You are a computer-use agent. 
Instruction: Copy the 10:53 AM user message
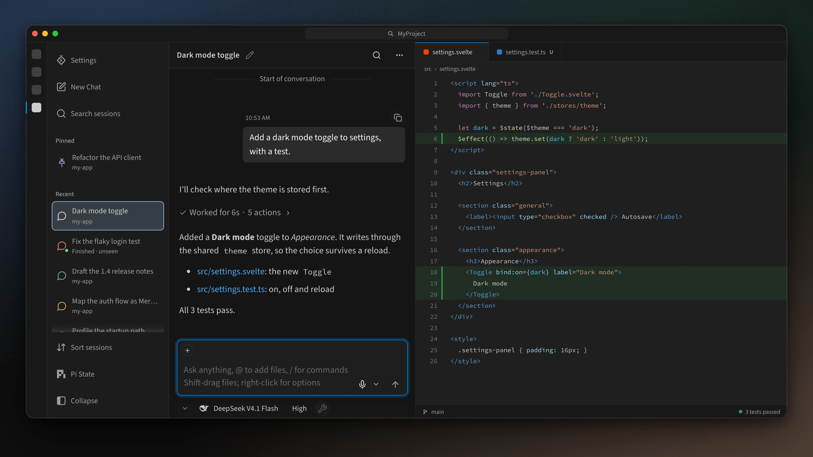click(398, 118)
